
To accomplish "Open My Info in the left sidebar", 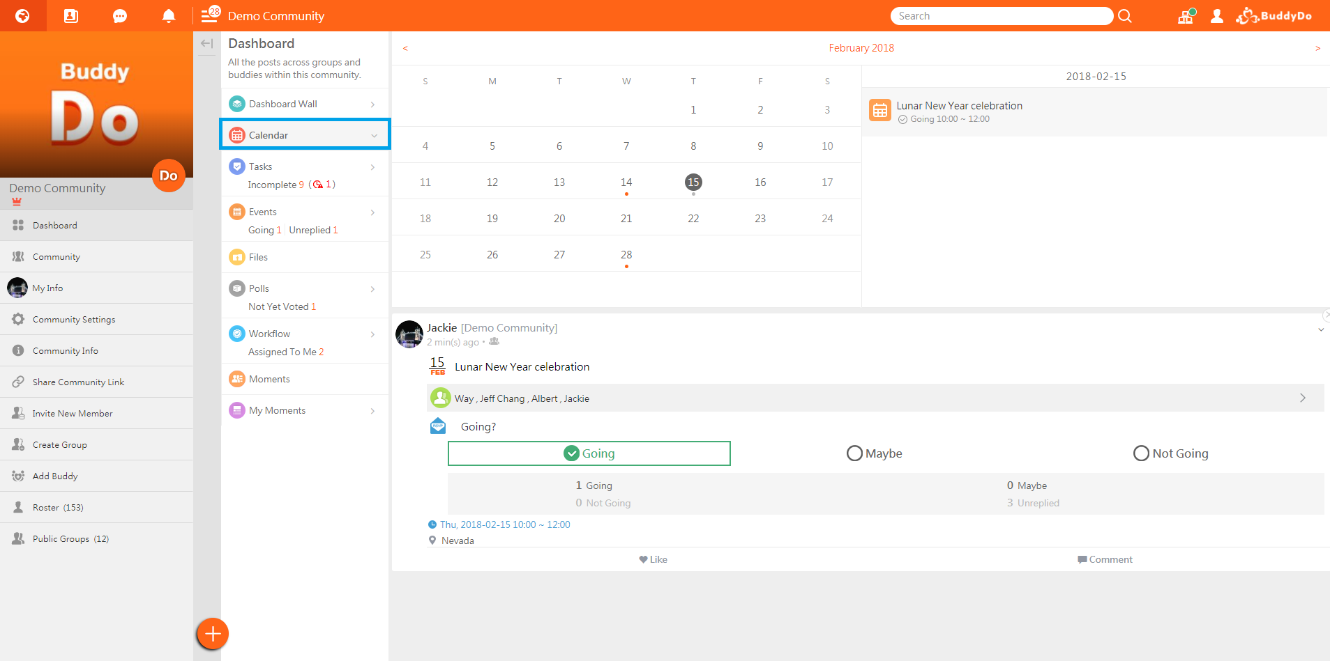I will tap(96, 288).
